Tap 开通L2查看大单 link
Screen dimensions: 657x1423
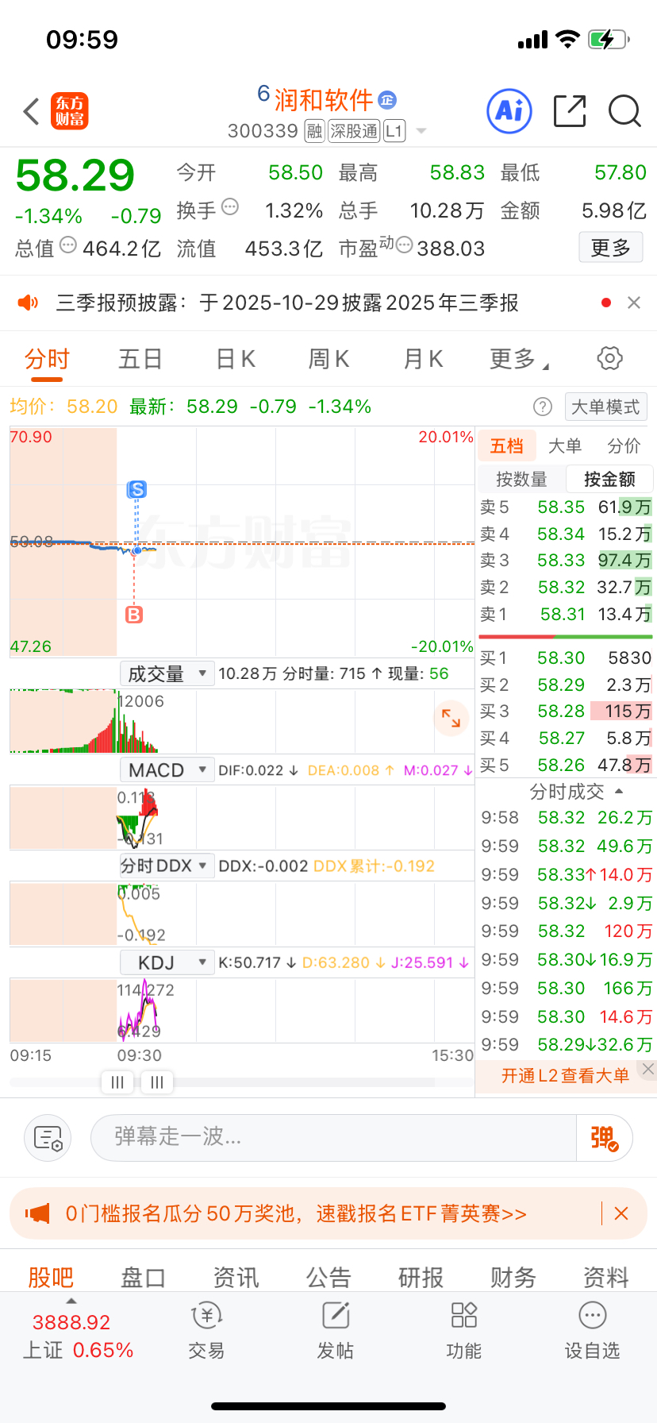coord(565,1076)
